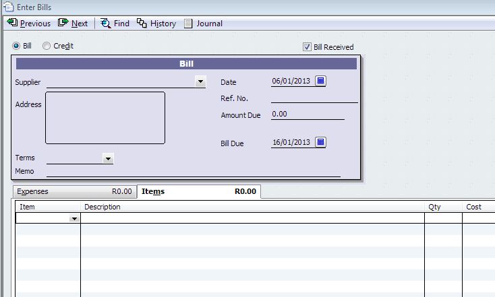This screenshot has width=495, height=297.
Task: Expand the Supplier dropdown list
Action: (200, 81)
